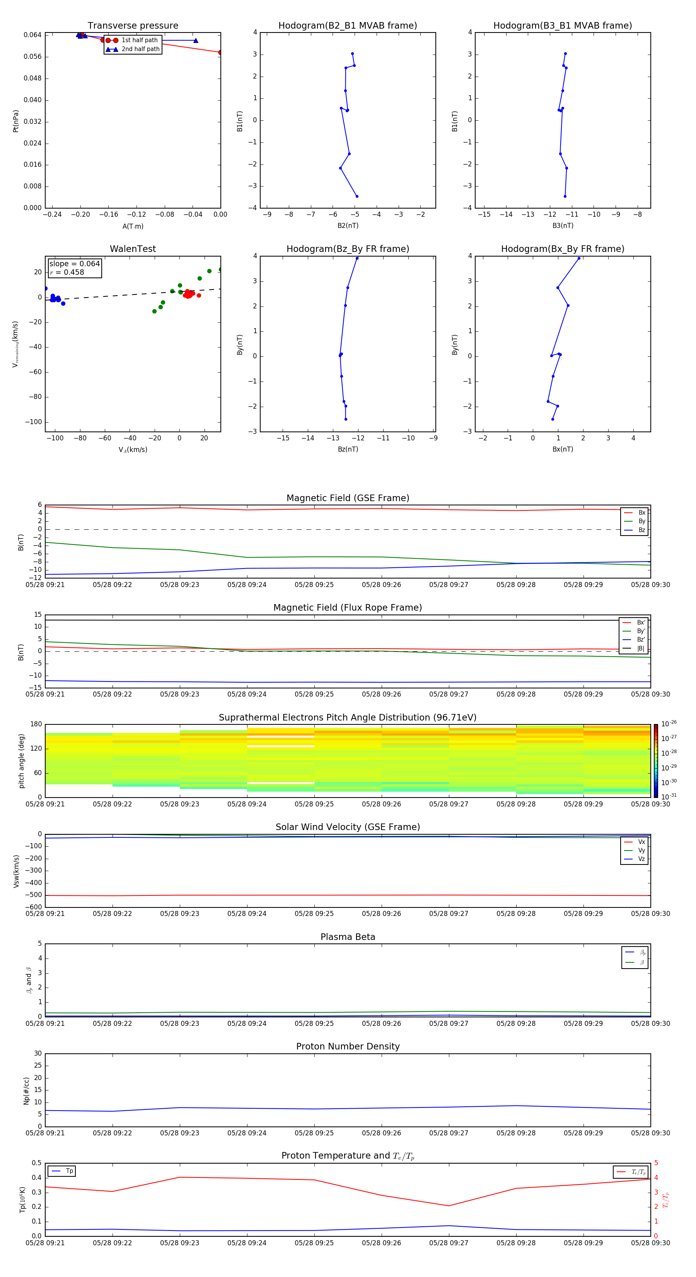The image size is (696, 1277).
Task: Click the 'B3(nT)' x-axis label
Action: [563, 226]
